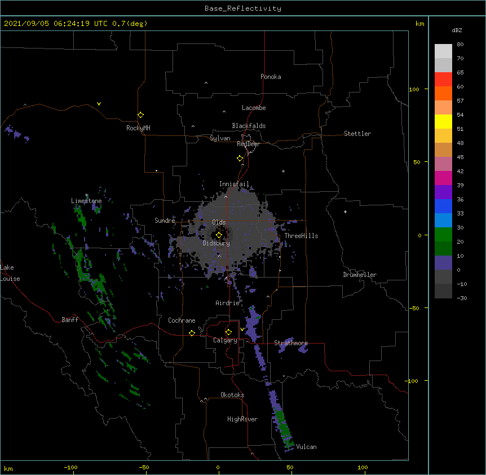Select the -30 value on dBZ scale
The height and width of the screenshot is (475, 486).
pyautogui.click(x=462, y=298)
